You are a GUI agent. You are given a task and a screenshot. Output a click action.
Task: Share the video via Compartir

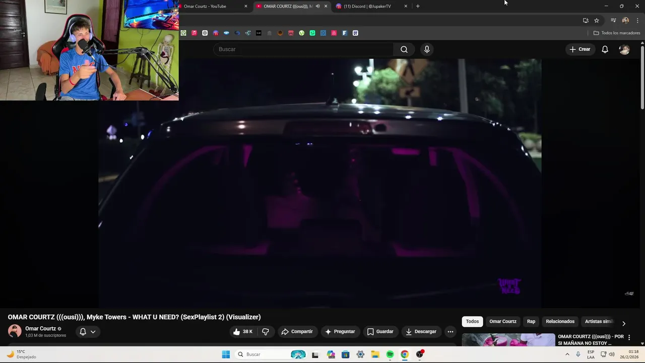pyautogui.click(x=297, y=332)
